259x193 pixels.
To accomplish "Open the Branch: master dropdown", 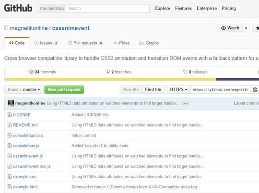I will click(24, 90).
